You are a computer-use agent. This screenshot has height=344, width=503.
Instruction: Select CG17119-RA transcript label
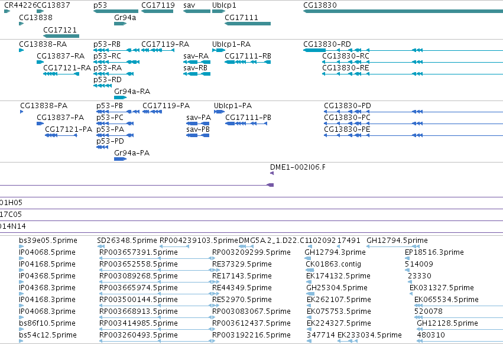pos(165,44)
